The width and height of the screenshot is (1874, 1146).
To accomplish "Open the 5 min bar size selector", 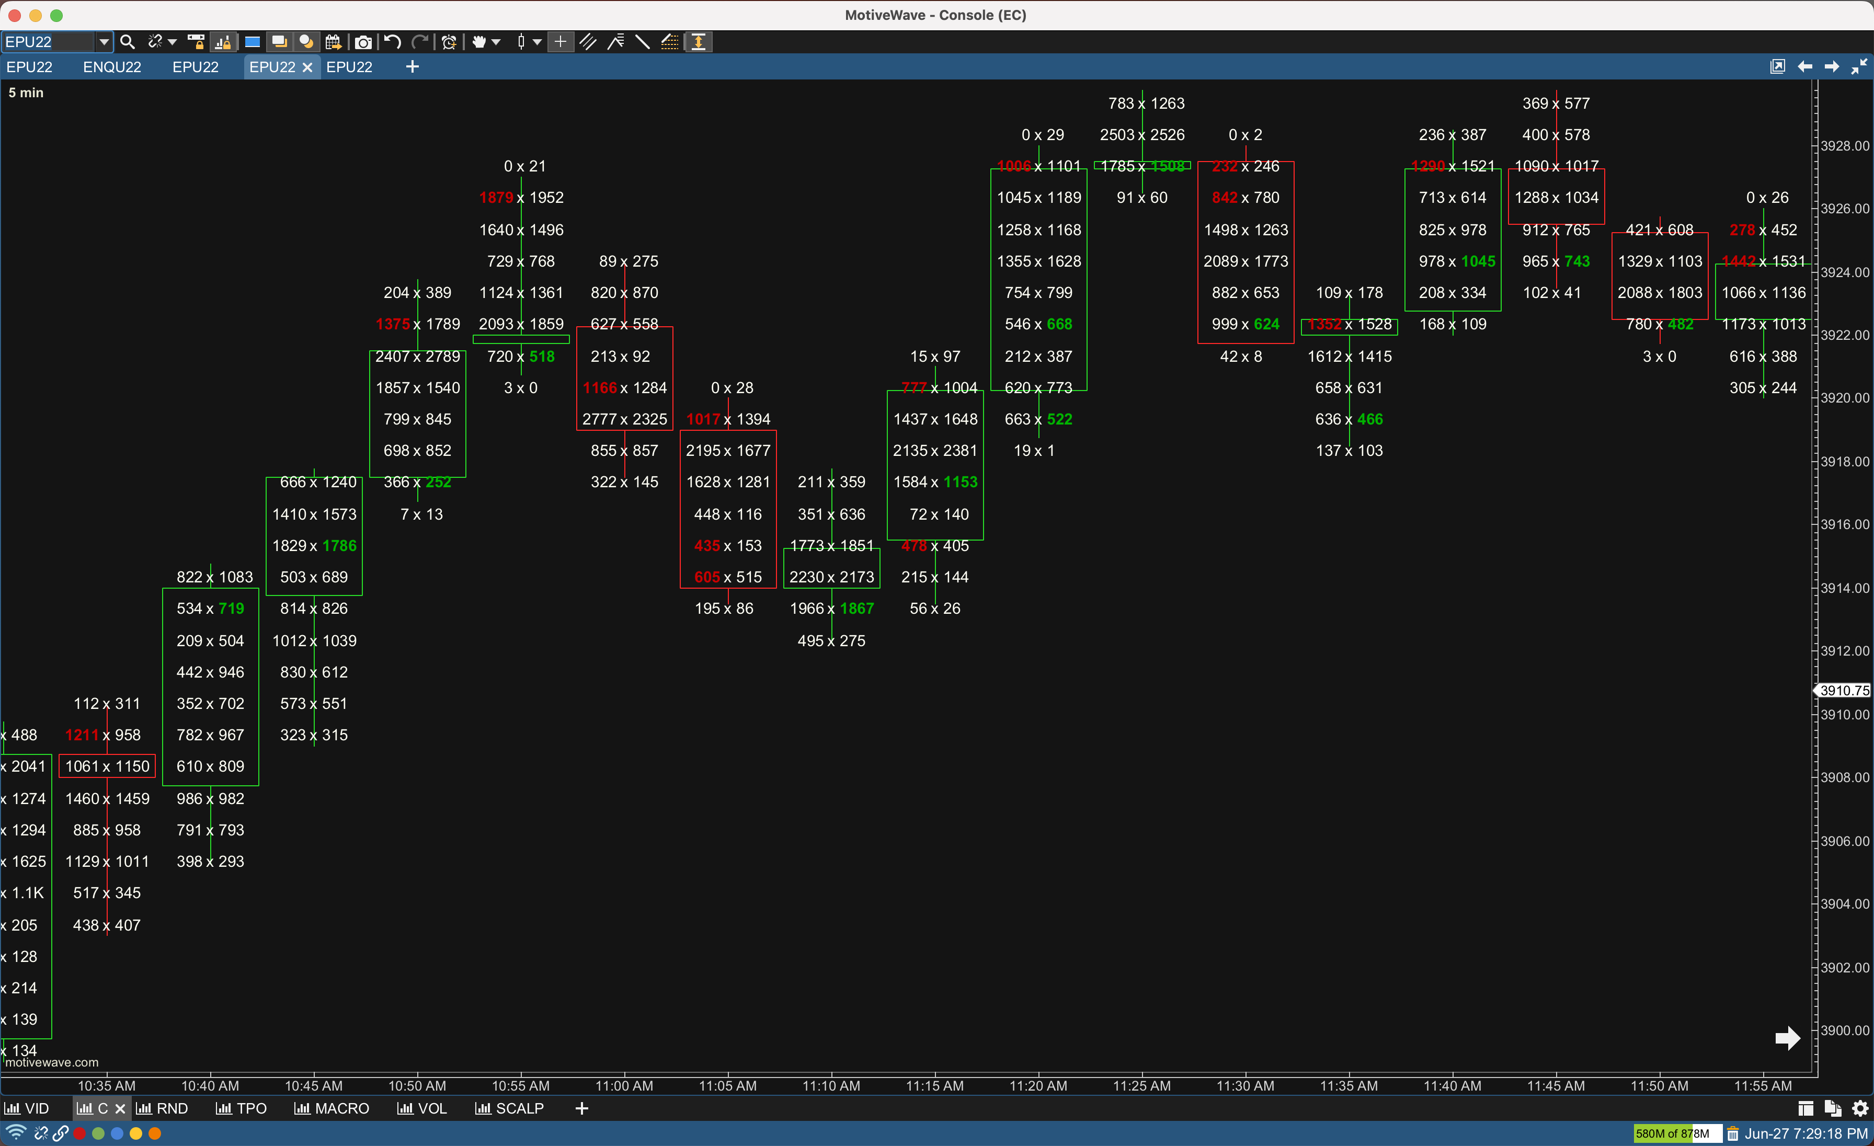I will tap(26, 93).
